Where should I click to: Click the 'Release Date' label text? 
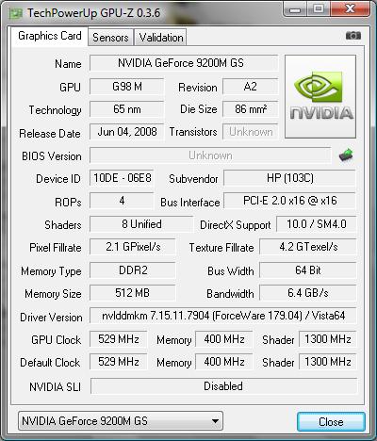pos(50,134)
